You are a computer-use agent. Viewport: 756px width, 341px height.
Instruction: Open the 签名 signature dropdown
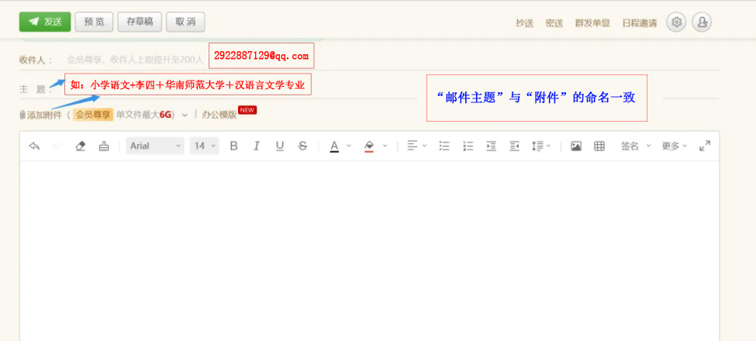click(x=636, y=146)
